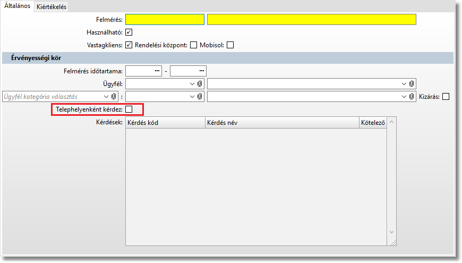Tick the Telephelyenként kérdez checkbox
This screenshot has width=462, height=263.
129,109
